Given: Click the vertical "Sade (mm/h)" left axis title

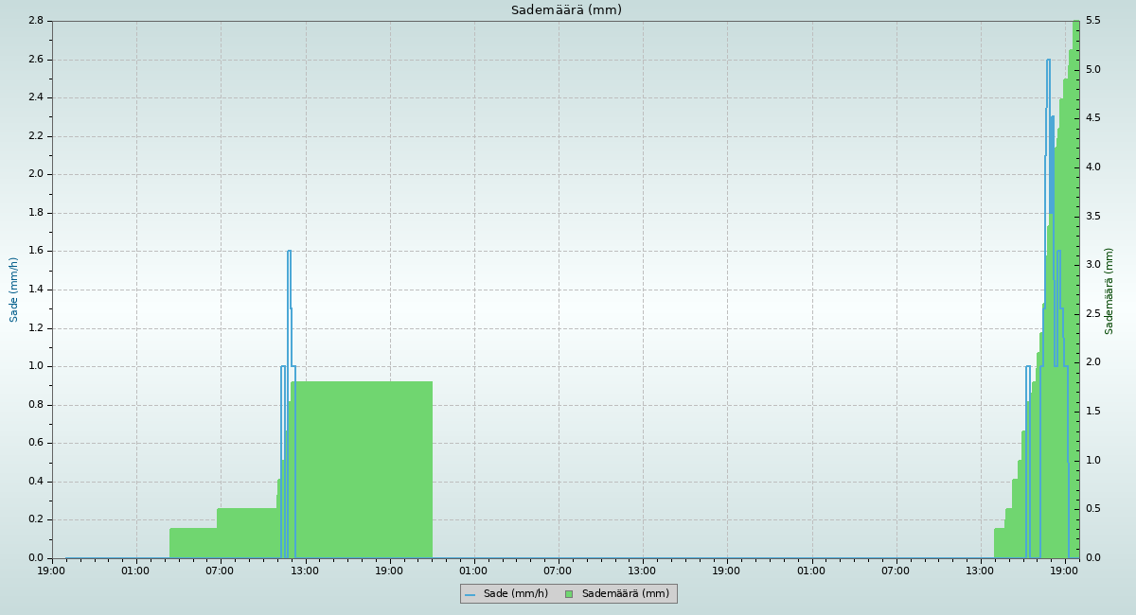Looking at the screenshot, I should click(14, 290).
